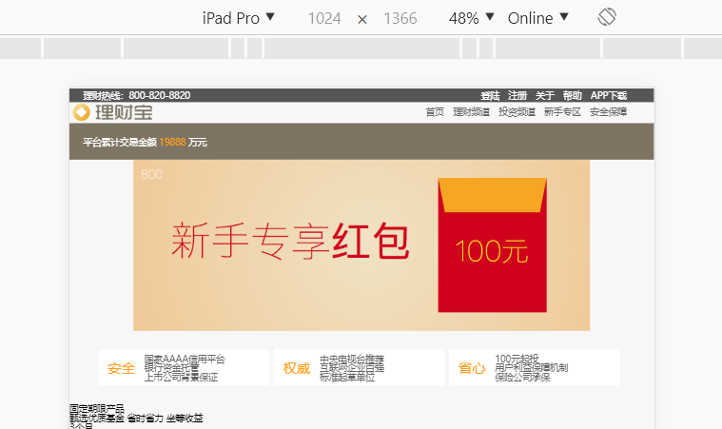The image size is (722, 429).
Task: Open the 48% zoom dropdown
Action: tap(472, 18)
